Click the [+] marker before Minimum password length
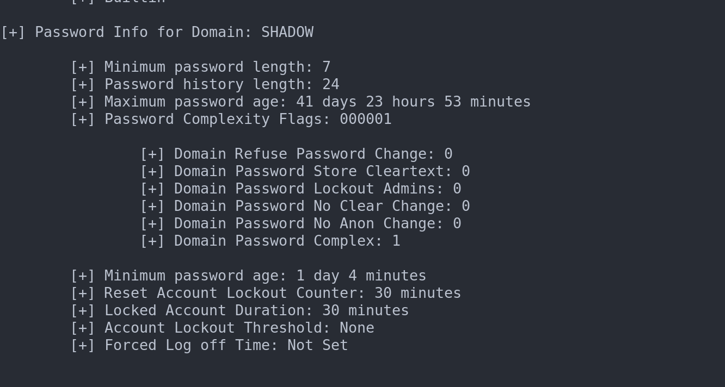This screenshot has width=725, height=387. [x=83, y=67]
